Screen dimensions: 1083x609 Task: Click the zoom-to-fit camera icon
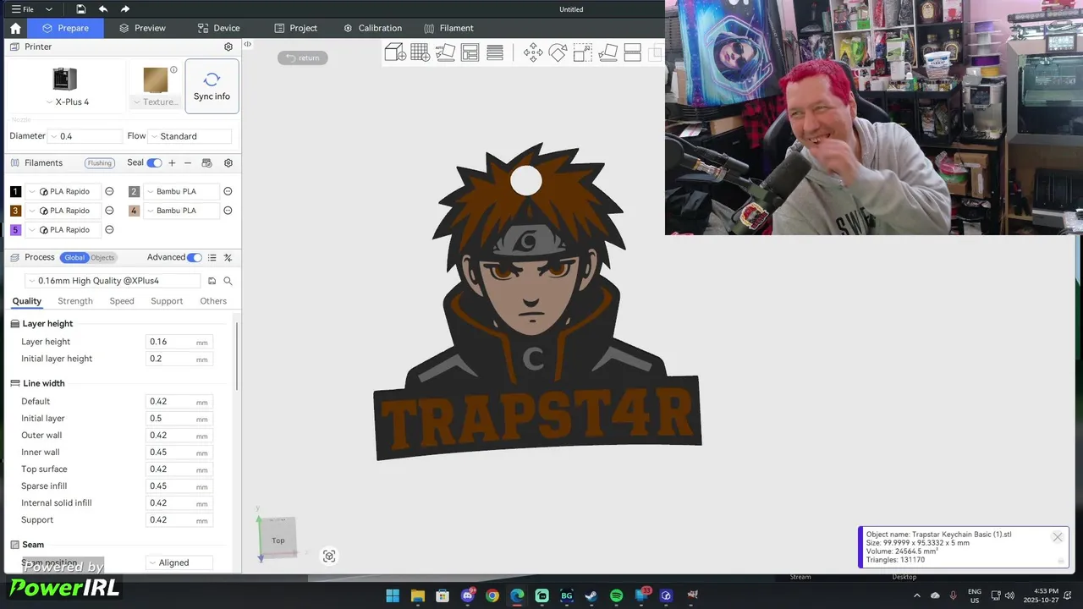click(x=329, y=556)
